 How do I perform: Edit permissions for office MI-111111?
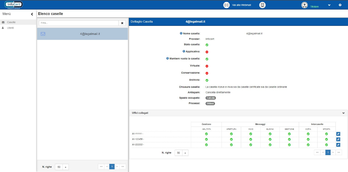[x=338, y=134]
